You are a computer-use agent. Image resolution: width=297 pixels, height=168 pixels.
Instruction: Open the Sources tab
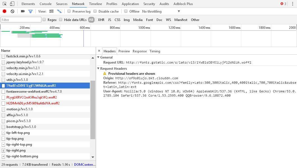coord(62,4)
